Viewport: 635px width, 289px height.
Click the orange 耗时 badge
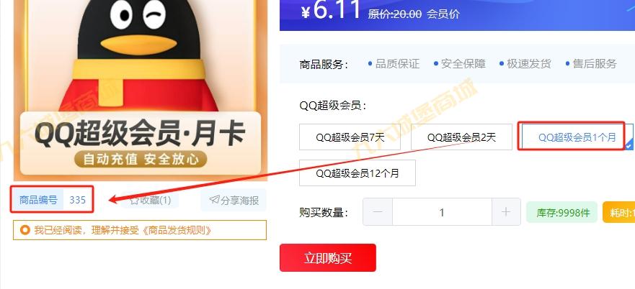click(x=619, y=212)
